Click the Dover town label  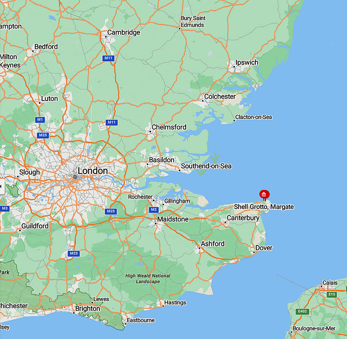264,248
